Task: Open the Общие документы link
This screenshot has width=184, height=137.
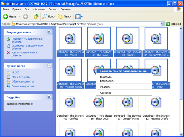Action: point(23,82)
